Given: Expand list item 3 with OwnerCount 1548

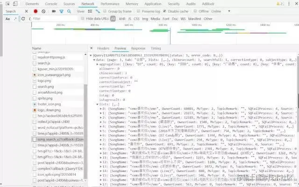Looking at the screenshot, I should 101,122.
